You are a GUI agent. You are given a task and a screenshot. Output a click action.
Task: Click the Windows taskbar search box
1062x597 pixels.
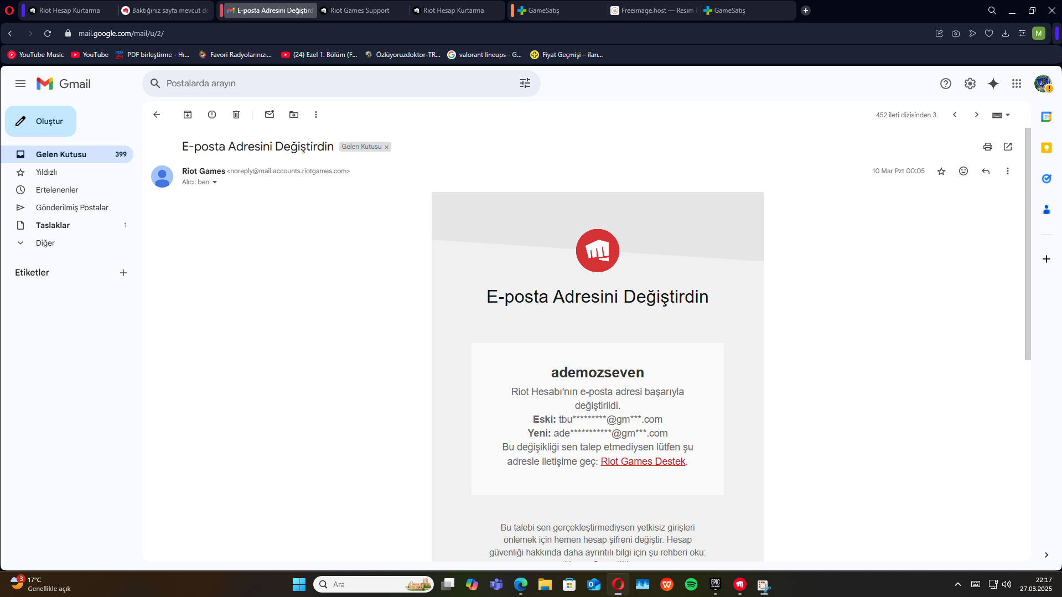[x=374, y=584]
